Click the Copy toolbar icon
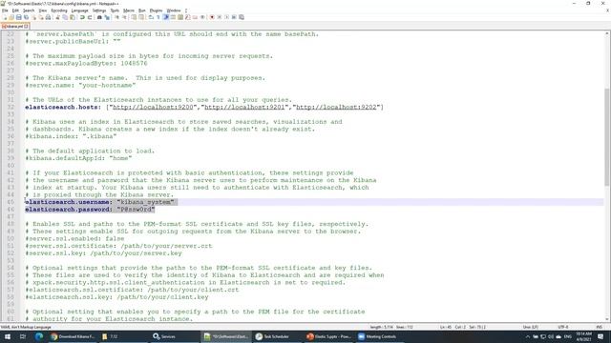611x343 pixels. 65,17
